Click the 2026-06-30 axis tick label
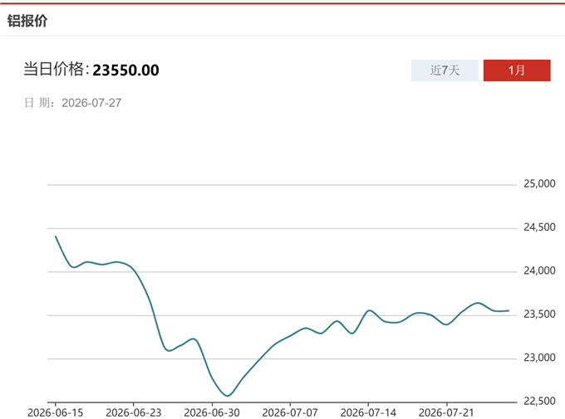The height and width of the screenshot is (419, 565). pos(212,412)
